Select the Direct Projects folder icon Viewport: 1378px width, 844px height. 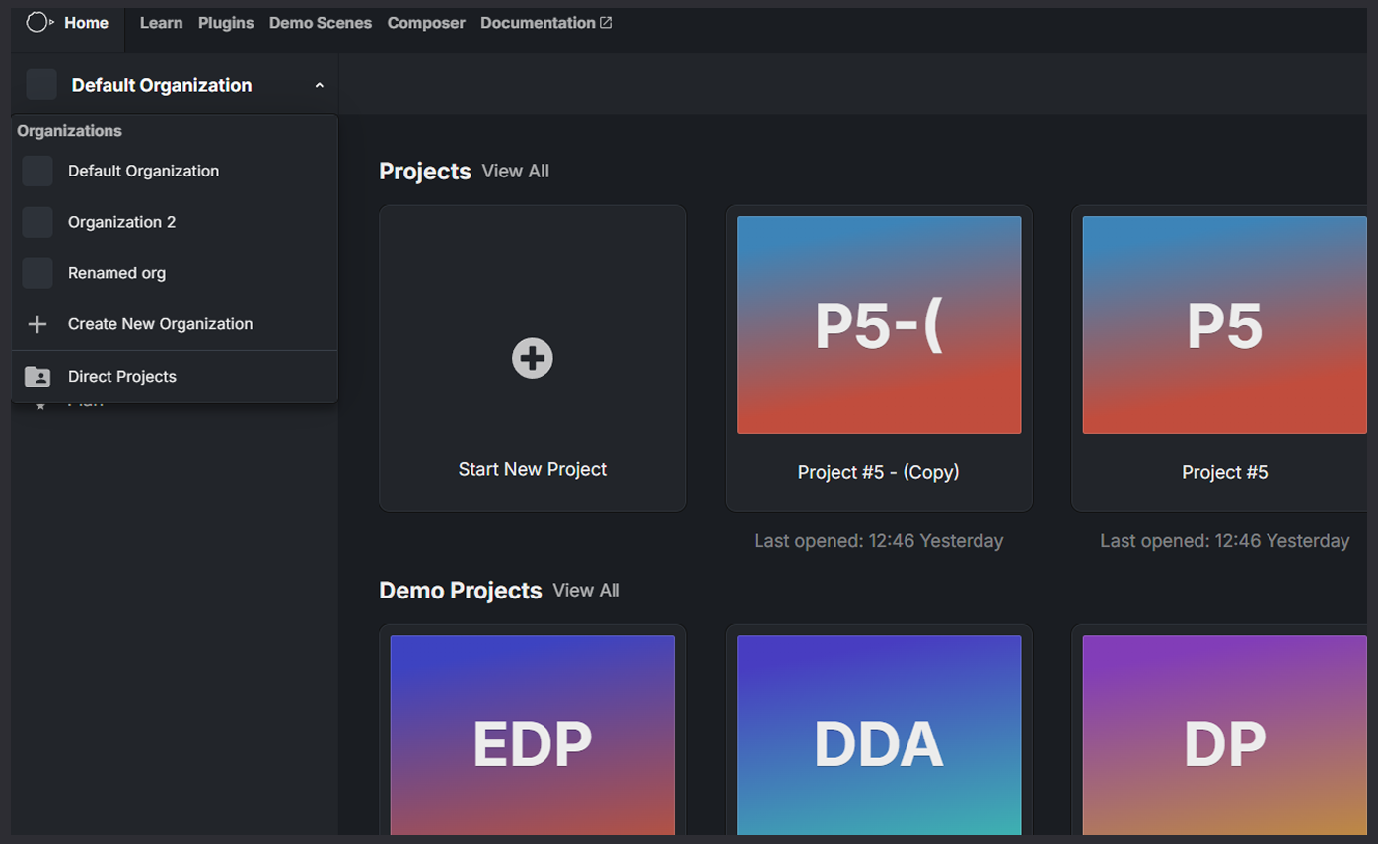36,376
